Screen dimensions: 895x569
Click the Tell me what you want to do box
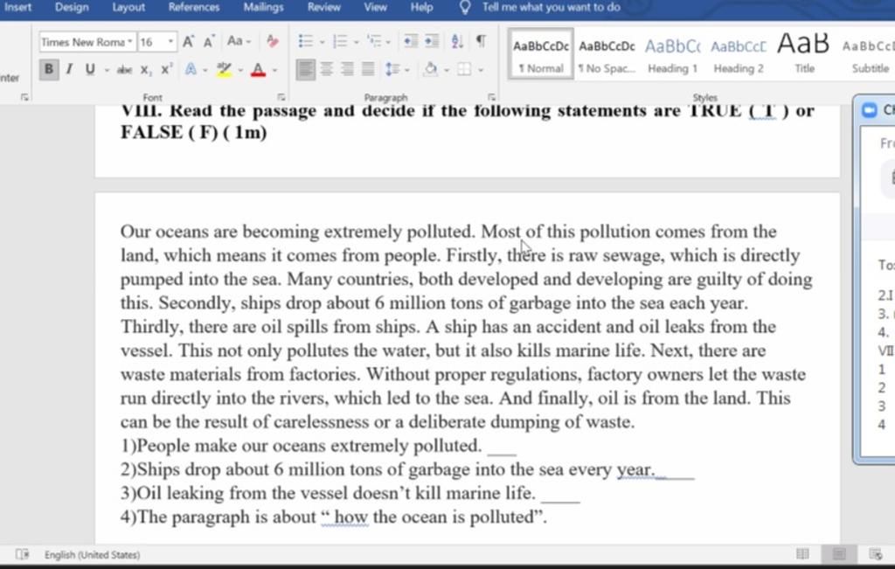552,7
